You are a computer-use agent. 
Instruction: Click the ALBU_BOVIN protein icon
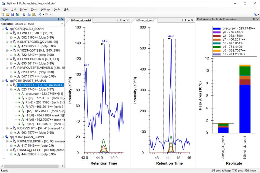tap(6, 29)
